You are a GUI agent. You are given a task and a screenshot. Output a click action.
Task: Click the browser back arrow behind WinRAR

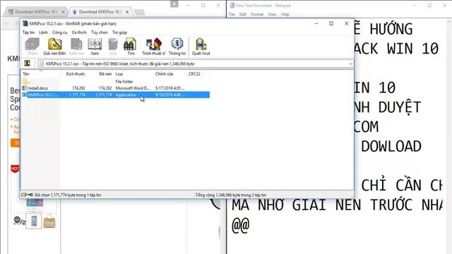(x=7, y=24)
